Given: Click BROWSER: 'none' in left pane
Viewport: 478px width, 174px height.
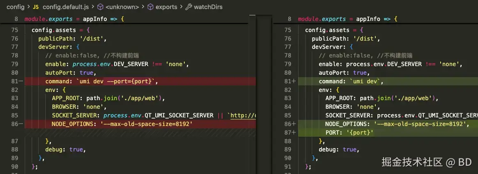Looking at the screenshot, I should [x=79, y=107].
